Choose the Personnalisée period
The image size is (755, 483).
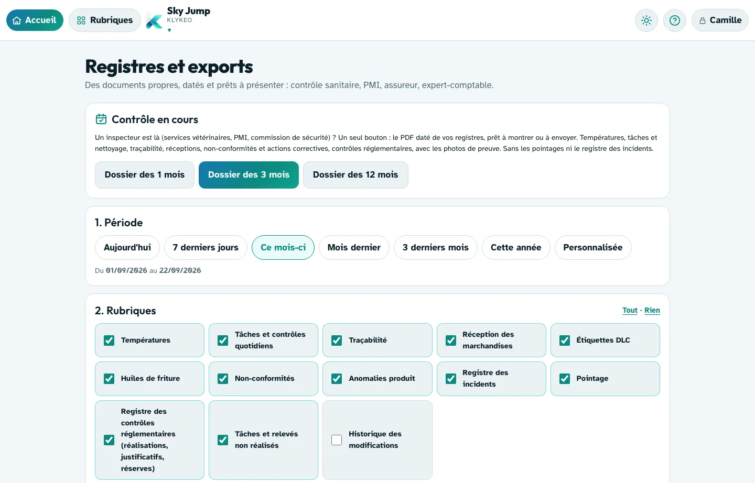point(593,247)
